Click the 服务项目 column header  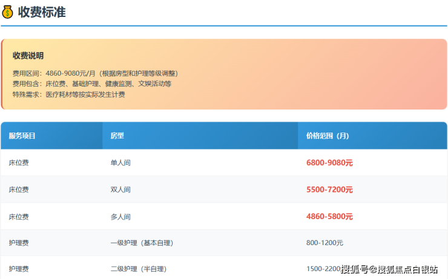(22, 136)
